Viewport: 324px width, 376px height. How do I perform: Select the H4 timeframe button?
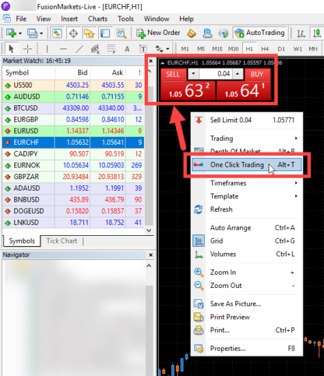point(265,49)
